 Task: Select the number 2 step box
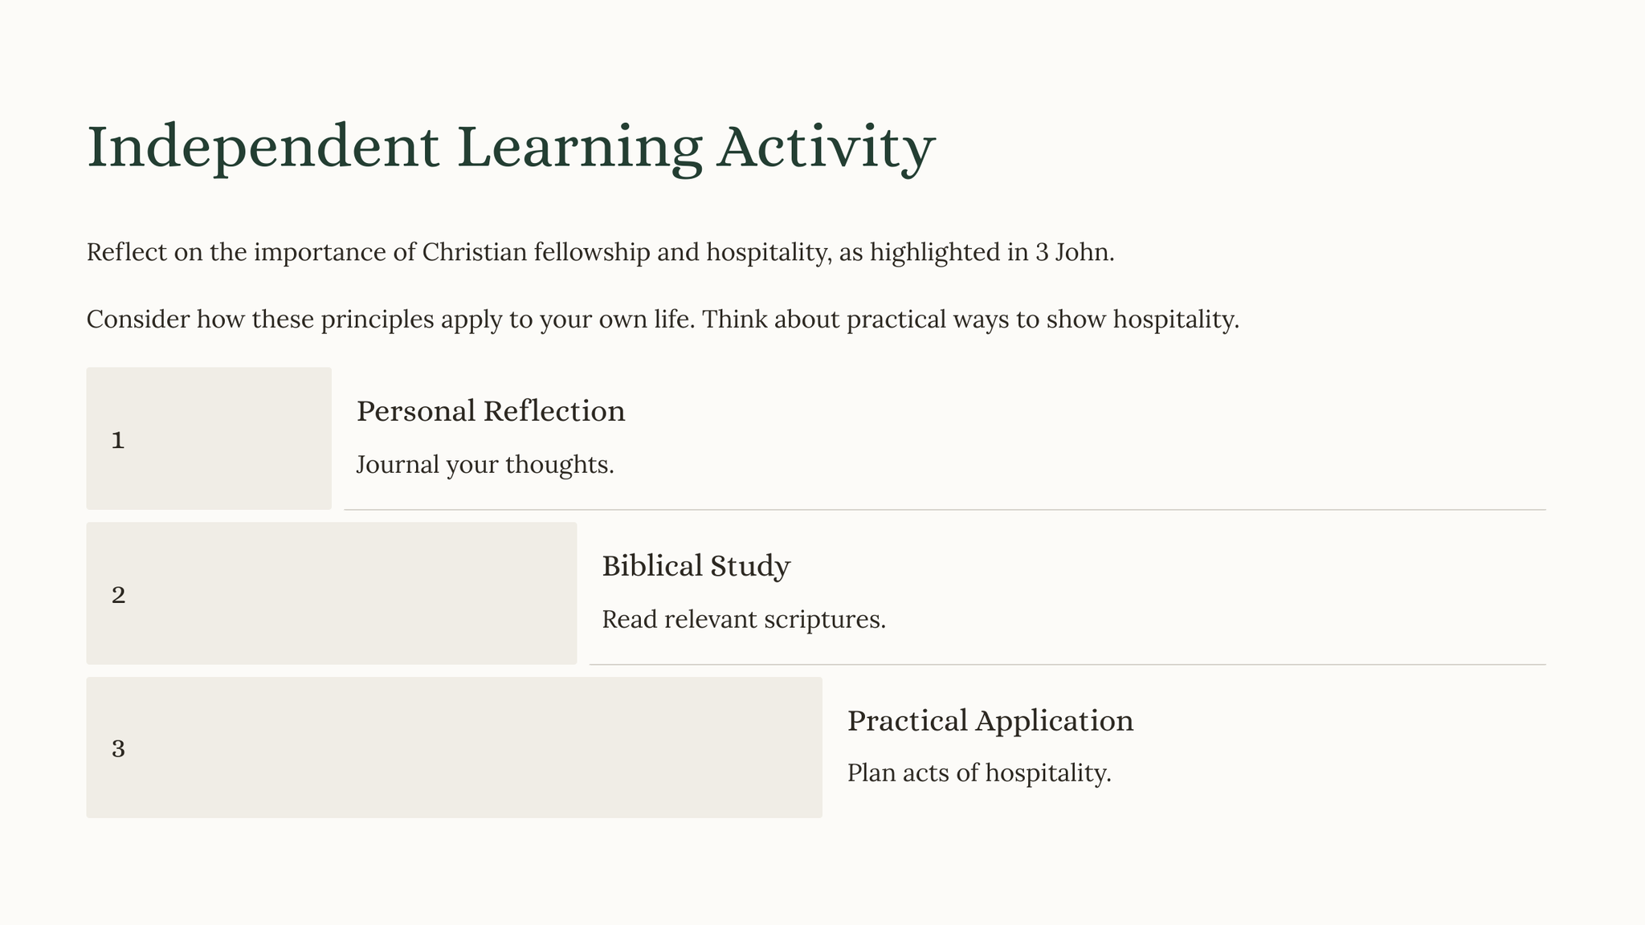[331, 593]
